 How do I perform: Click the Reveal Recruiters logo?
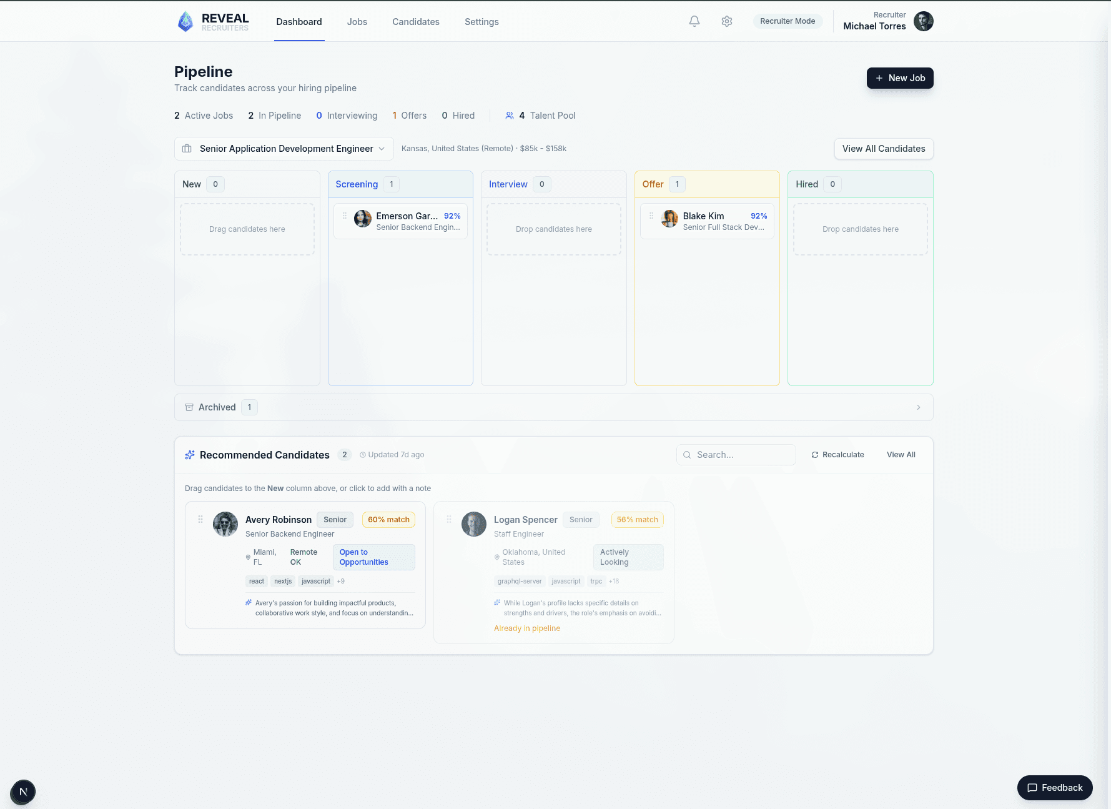click(x=213, y=21)
